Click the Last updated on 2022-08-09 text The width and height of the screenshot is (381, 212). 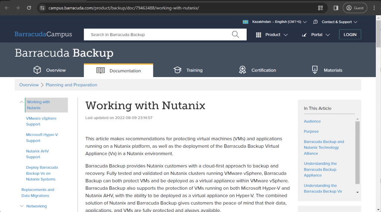click(119, 118)
